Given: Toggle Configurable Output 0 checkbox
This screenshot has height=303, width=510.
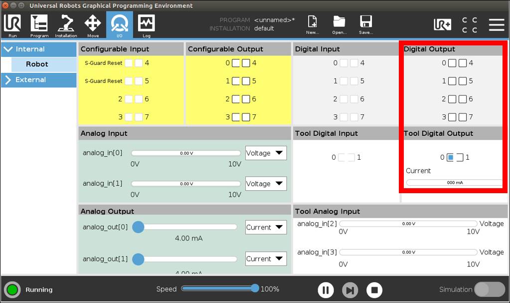Looking at the screenshot, I should point(236,63).
